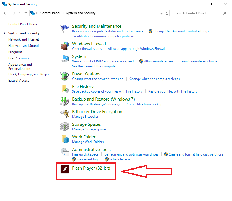This screenshot has height=201, width=232.
Task: Click Schedule tasks link
Action: [x=120, y=159]
